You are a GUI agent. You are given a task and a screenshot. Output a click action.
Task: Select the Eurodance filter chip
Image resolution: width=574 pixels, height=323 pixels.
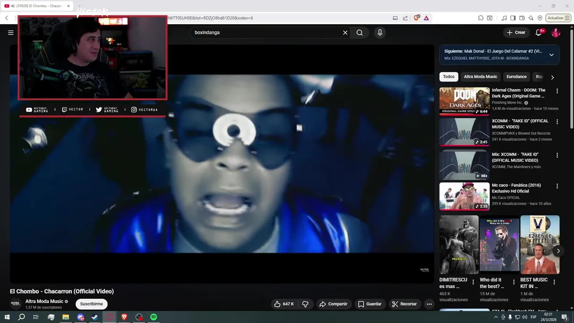point(517,77)
